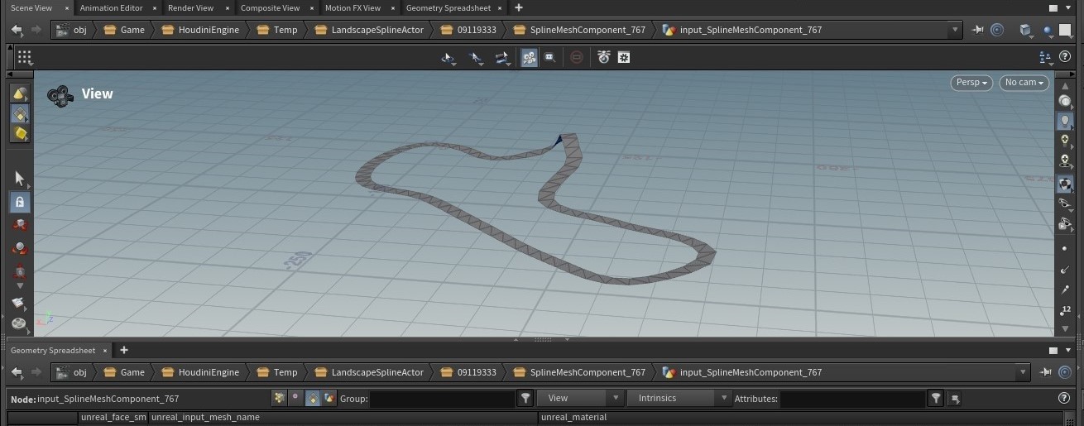Image resolution: width=1084 pixels, height=426 pixels.
Task: Toggle the lock camera to view button
Action: 20,202
